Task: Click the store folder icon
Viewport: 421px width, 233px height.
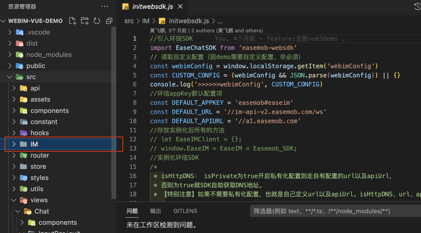Action: pyautogui.click(x=24, y=167)
